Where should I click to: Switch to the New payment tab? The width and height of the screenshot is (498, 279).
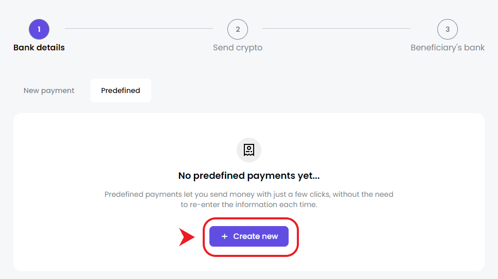click(49, 90)
